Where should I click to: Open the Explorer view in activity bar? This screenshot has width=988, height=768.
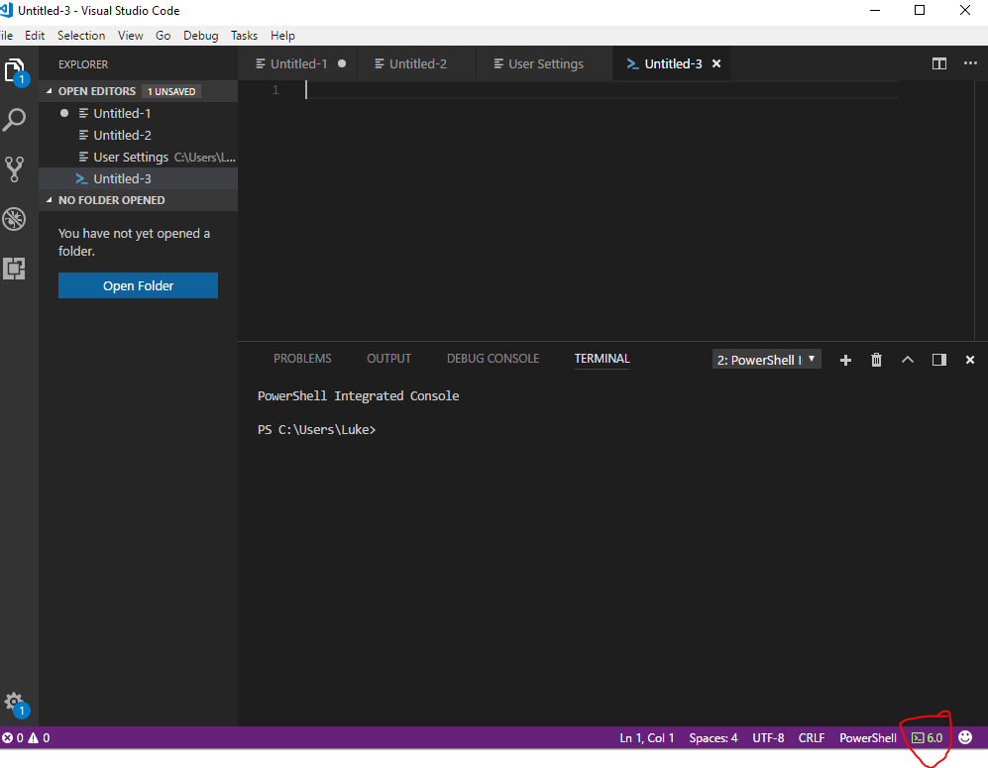[15, 71]
